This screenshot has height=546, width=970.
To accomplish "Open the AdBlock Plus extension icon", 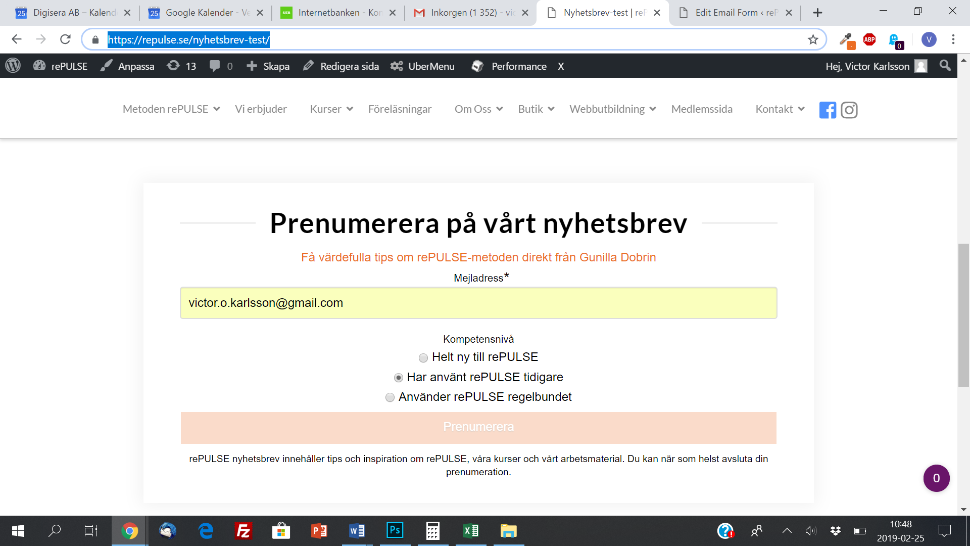I will [869, 39].
